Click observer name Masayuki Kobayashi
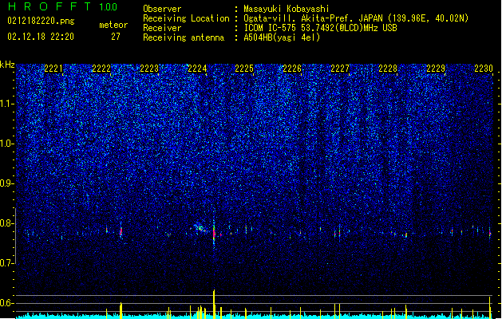This screenshot has width=502, height=319. [x=287, y=9]
